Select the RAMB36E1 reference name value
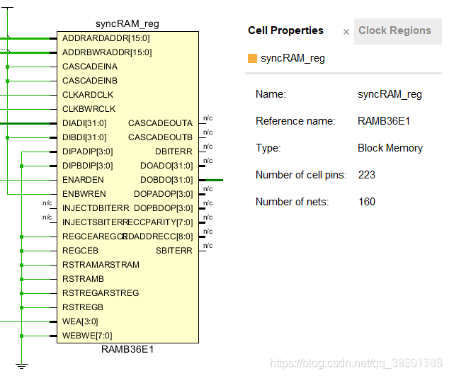This screenshot has height=376, width=449. coord(384,121)
